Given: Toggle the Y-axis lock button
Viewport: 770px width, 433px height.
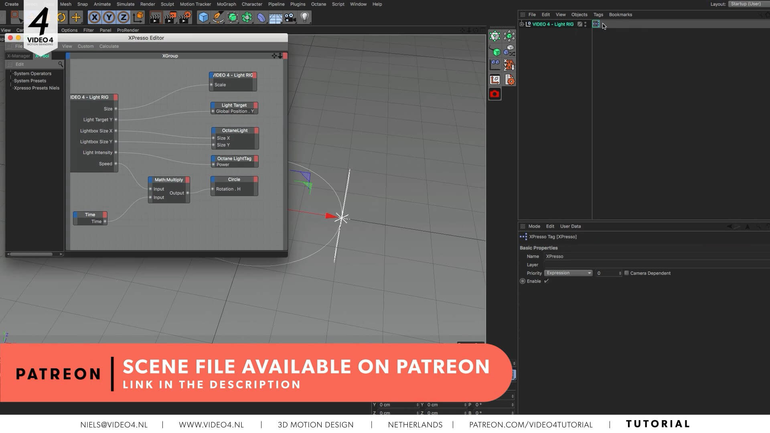Looking at the screenshot, I should (x=109, y=17).
